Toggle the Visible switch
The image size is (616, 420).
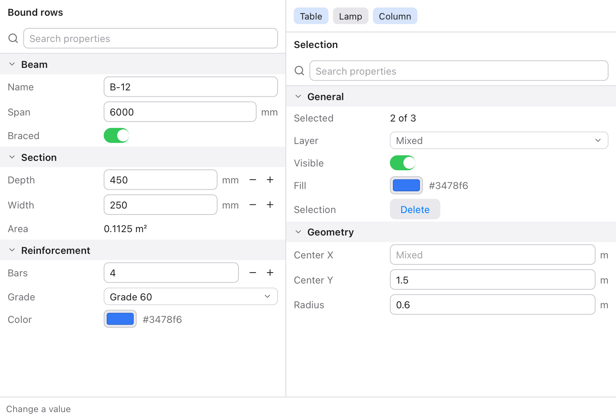(x=403, y=163)
